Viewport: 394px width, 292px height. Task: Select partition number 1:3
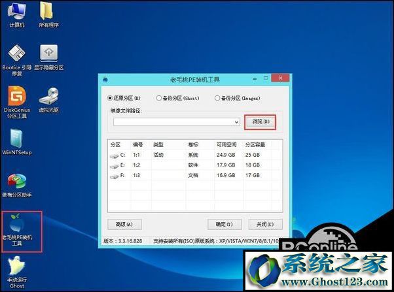136,175
